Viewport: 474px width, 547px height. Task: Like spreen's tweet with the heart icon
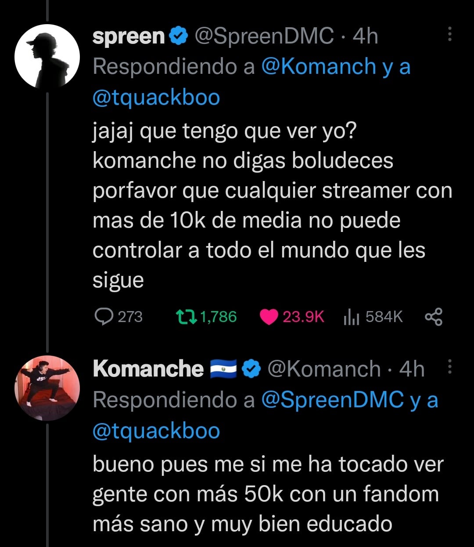click(269, 317)
